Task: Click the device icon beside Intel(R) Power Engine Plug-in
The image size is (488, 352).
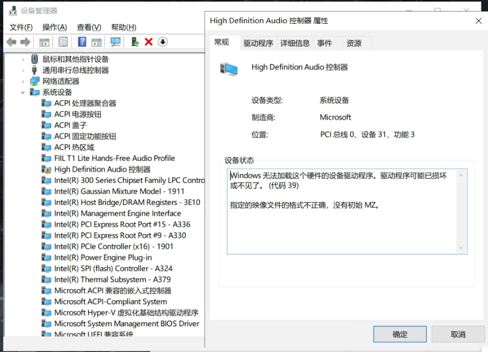Action: tap(46, 257)
